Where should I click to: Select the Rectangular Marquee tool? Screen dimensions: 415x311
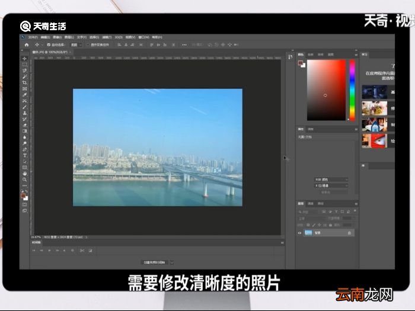(25, 65)
